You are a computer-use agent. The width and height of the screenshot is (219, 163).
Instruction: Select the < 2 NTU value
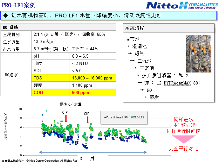[80, 63]
